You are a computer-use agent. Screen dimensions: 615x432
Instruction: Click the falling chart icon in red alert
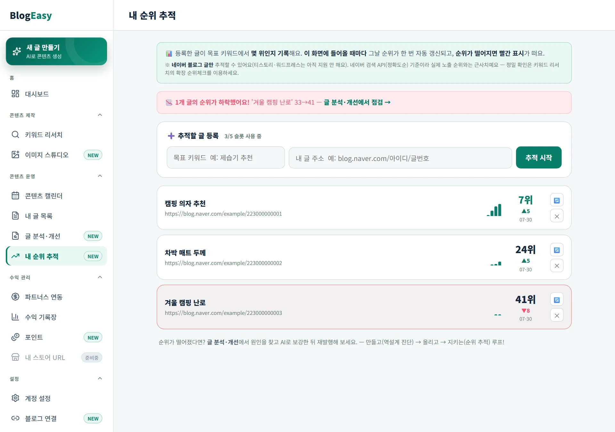click(169, 102)
